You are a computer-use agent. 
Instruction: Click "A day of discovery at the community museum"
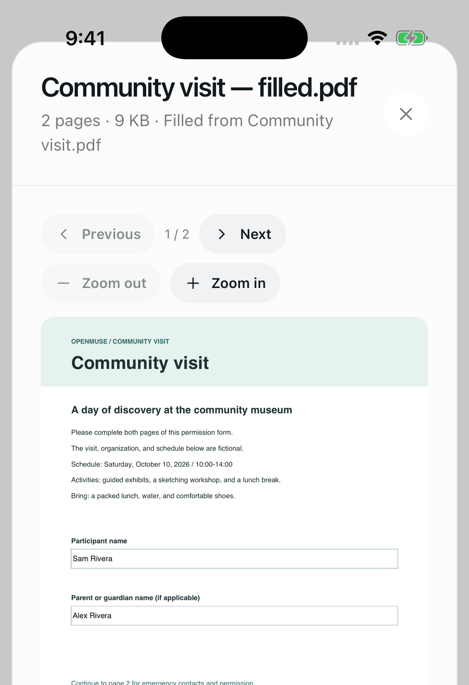pos(182,410)
